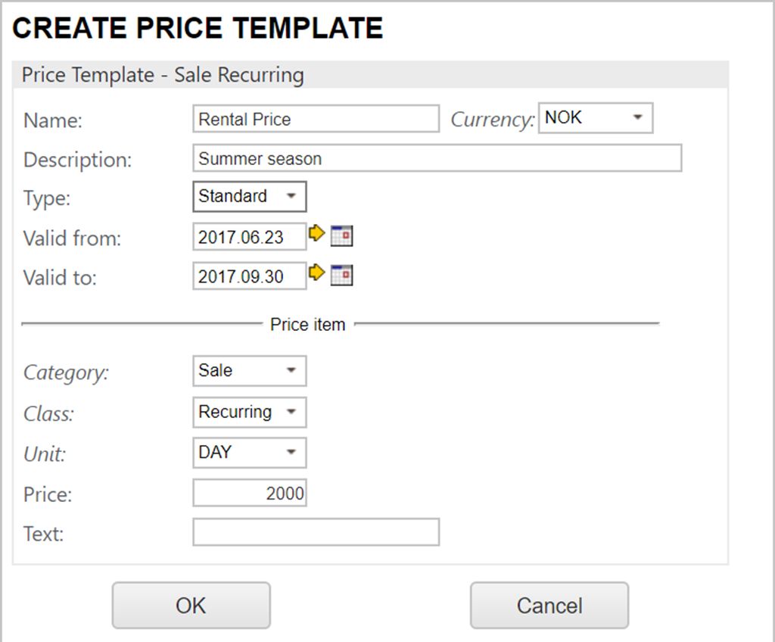Expand the Type dropdown set to Standard
The height and width of the screenshot is (642, 775).
click(249, 197)
